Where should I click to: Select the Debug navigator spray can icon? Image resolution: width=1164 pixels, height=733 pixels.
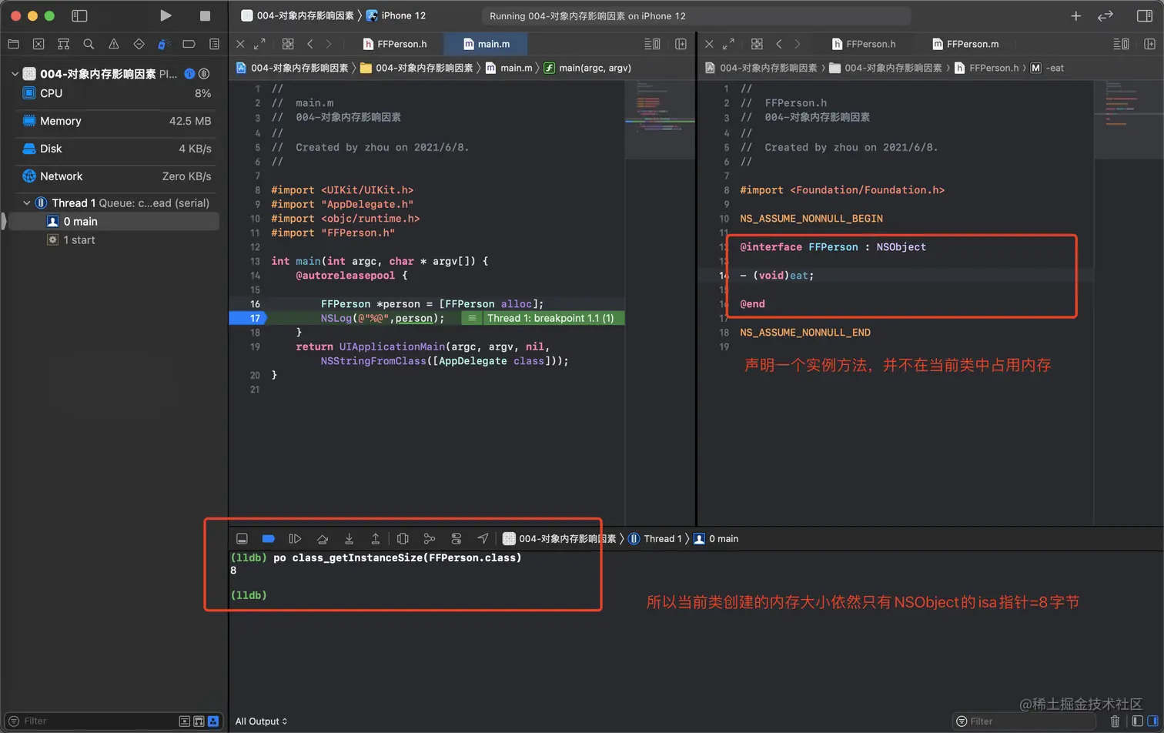[x=162, y=44]
